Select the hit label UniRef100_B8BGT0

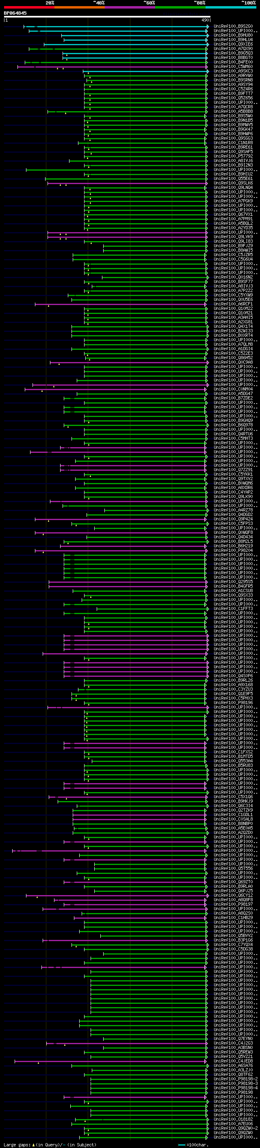click(x=233, y=57)
